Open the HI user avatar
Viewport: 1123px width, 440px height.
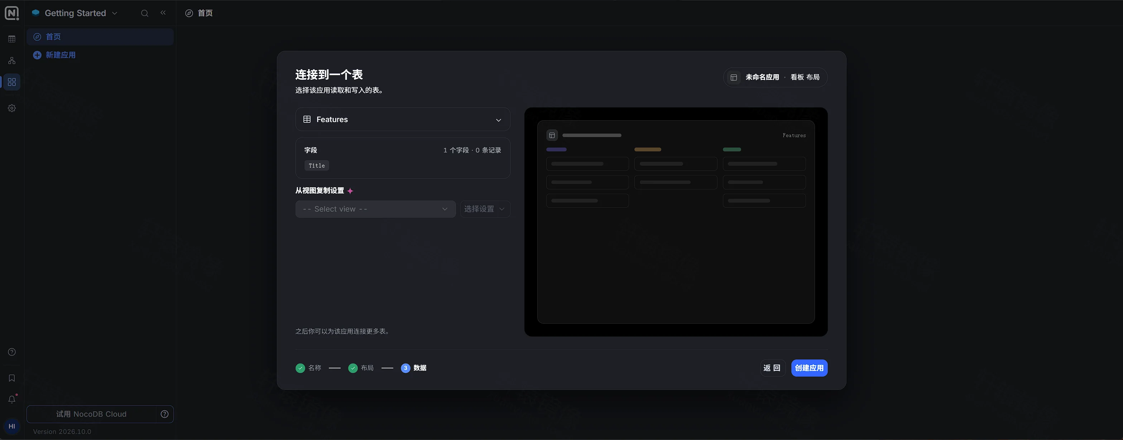12,426
